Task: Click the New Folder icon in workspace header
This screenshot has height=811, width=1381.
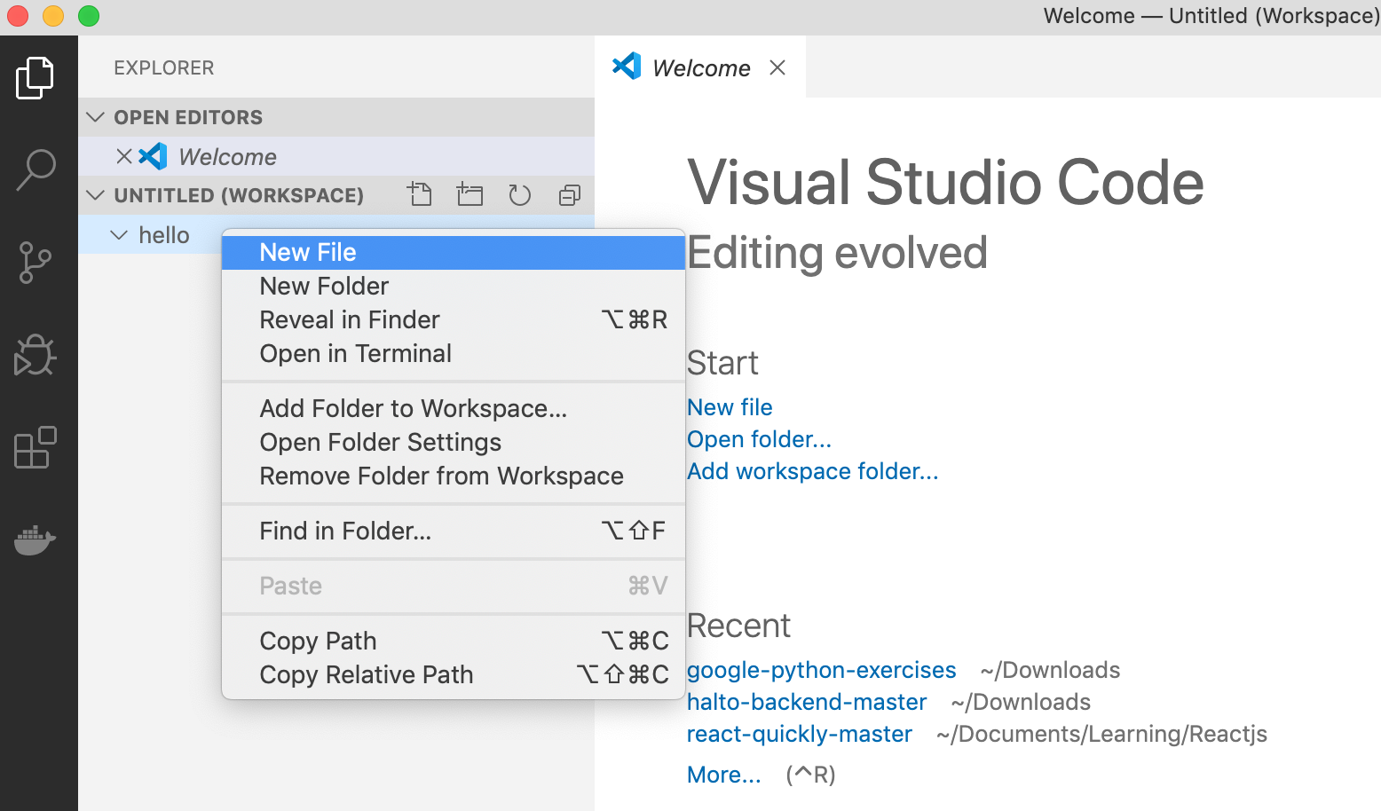Action: point(470,194)
